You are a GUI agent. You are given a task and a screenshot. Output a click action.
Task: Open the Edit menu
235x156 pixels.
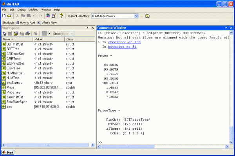coord(12,10)
